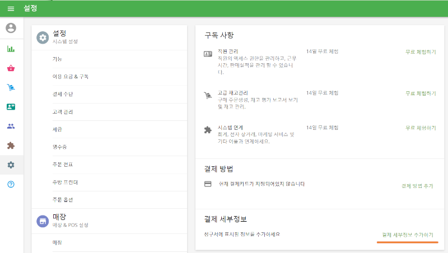Open items via the pink basket icon

[x=11, y=68]
